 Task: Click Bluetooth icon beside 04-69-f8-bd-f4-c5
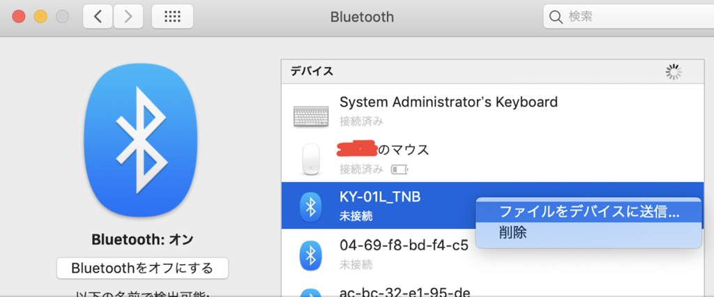tap(310, 256)
